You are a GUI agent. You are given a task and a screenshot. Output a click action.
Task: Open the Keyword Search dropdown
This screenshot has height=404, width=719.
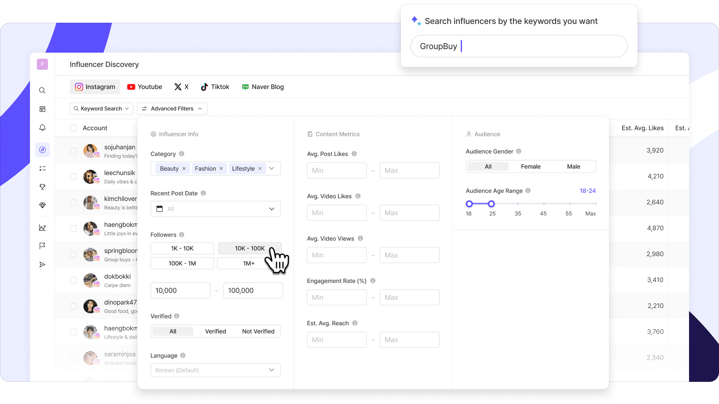coord(101,109)
